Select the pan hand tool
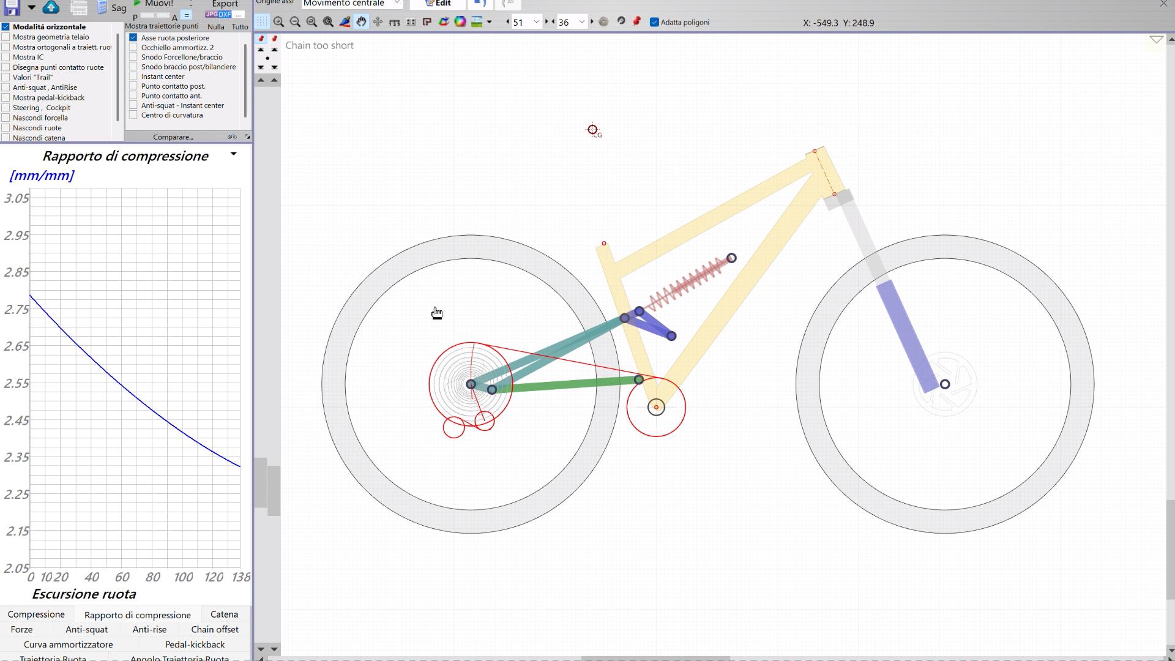Image resolution: width=1175 pixels, height=661 pixels. 361,22
